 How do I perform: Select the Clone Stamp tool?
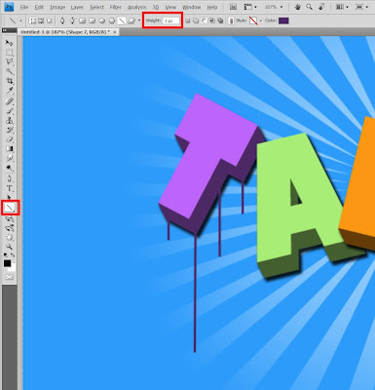click(x=10, y=121)
